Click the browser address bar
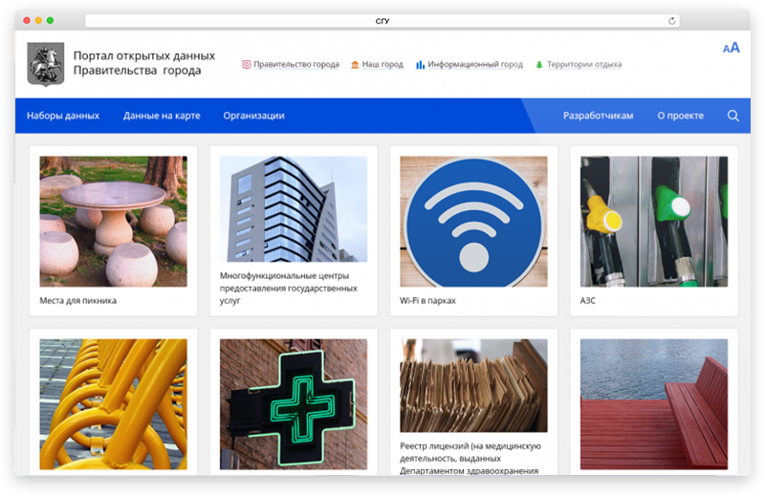 click(x=382, y=21)
